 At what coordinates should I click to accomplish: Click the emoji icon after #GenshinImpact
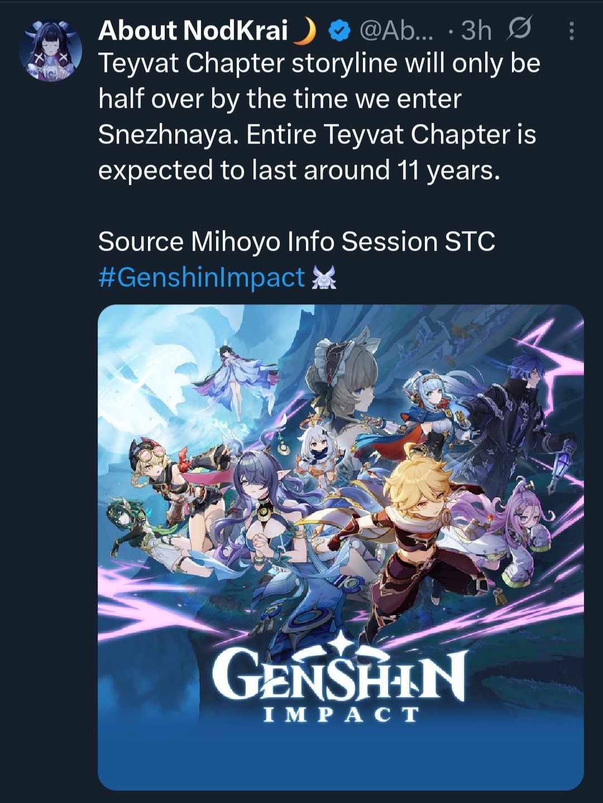click(x=324, y=278)
